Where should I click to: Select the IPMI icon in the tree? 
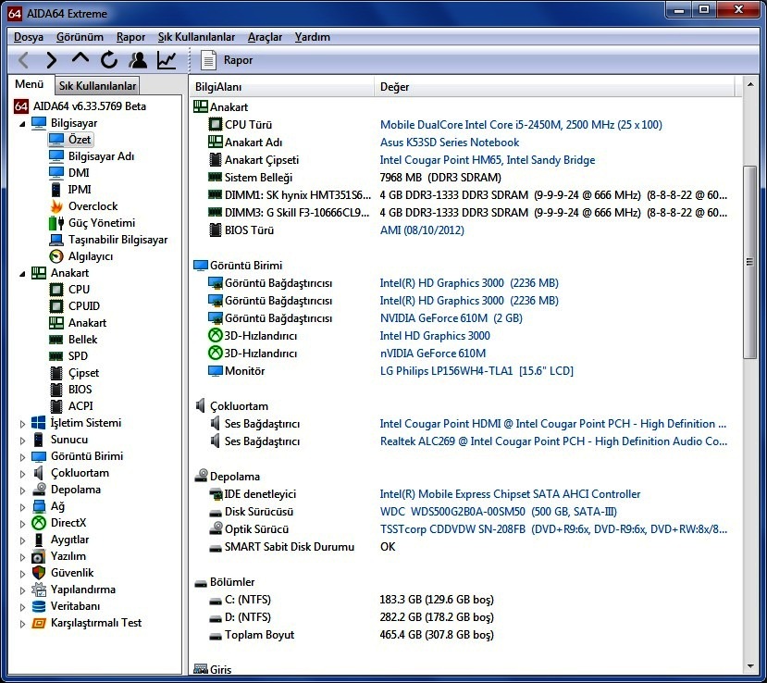click(56, 190)
